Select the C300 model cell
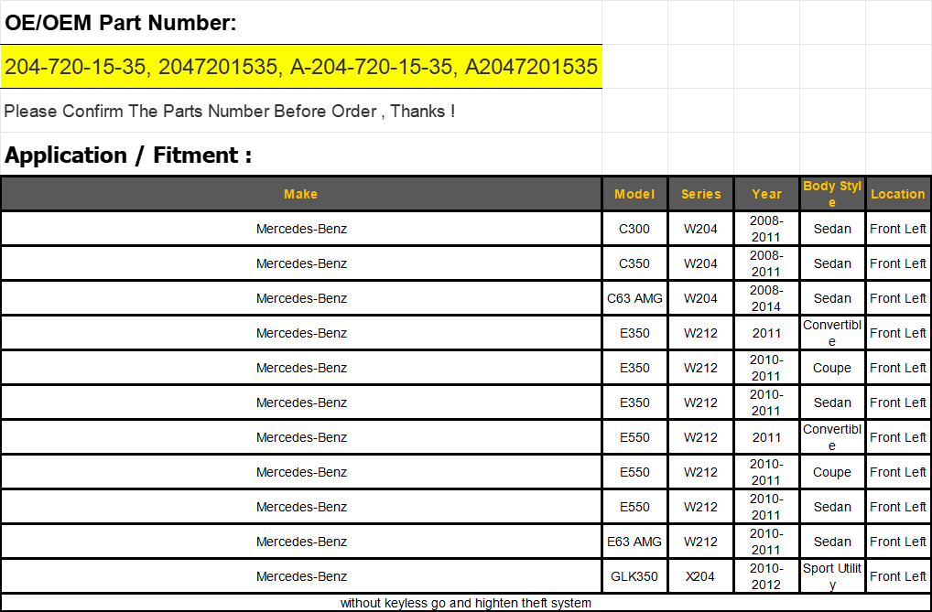 (634, 229)
